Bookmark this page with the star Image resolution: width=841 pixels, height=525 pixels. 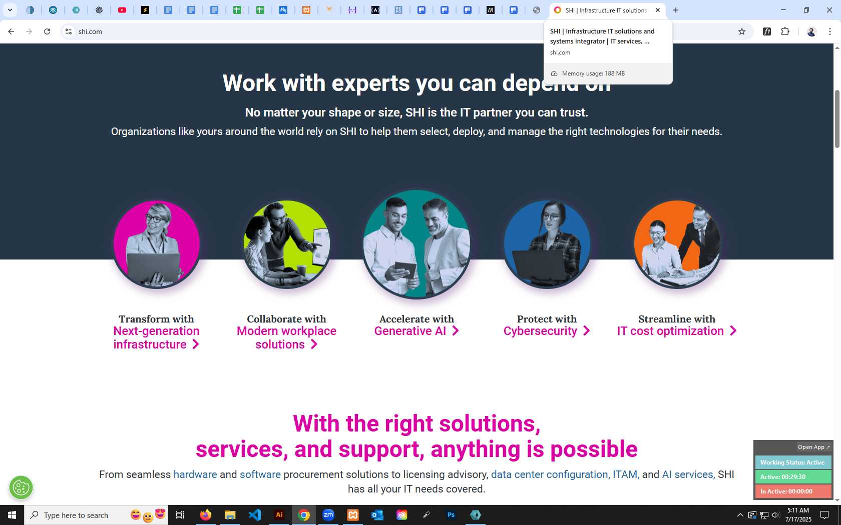tap(742, 31)
